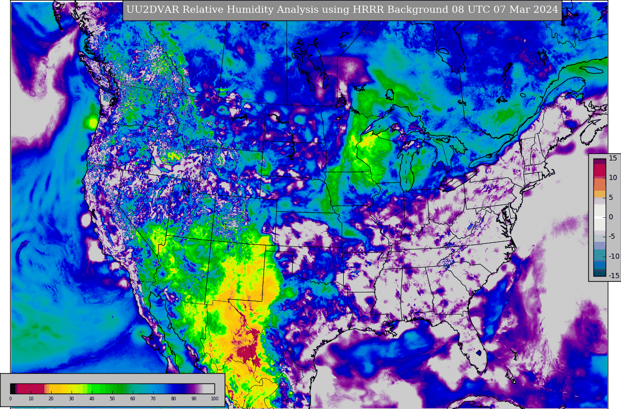
Task: Click the -10 label on right colorbar
Action: pos(614,256)
